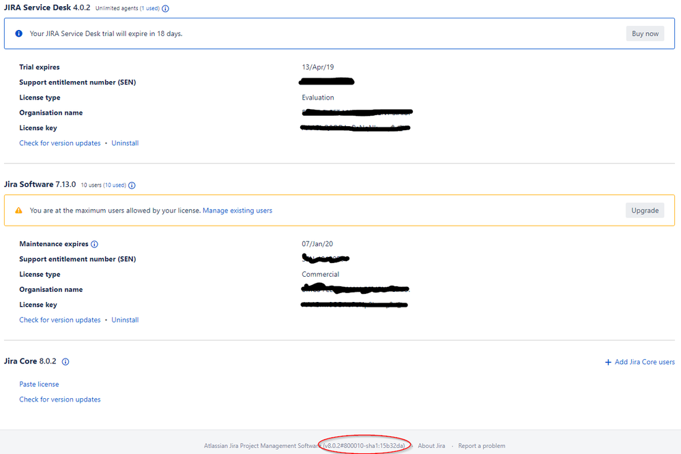Uninstall JIRA Service Desk
The width and height of the screenshot is (681, 454).
[125, 143]
